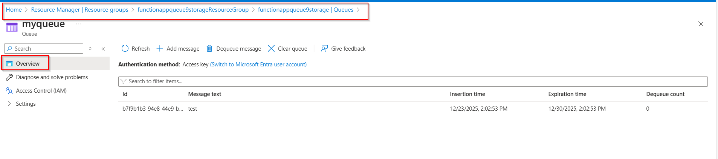Click the Dequeue message trash icon
This screenshot has width=718, height=159.
(209, 48)
